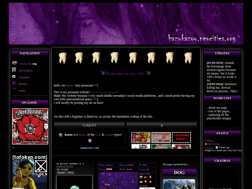The width and height of the screenshot is (252, 189).
Task: Buy the burger in the pet shop
Action: tap(141, 177)
